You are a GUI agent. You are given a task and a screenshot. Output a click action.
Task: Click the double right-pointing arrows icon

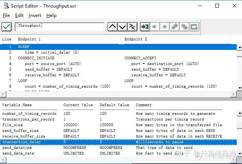pyautogui.click(x=174, y=27)
